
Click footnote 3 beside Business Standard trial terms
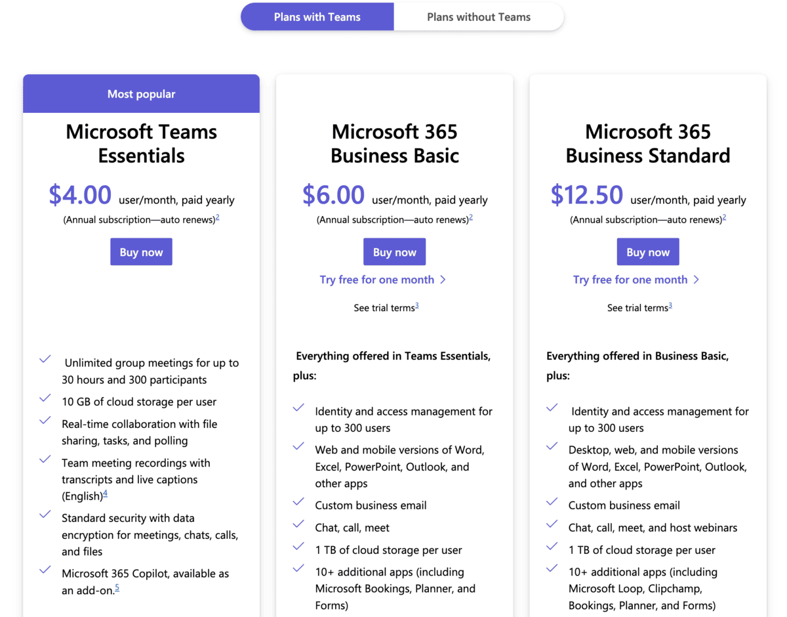(x=672, y=305)
